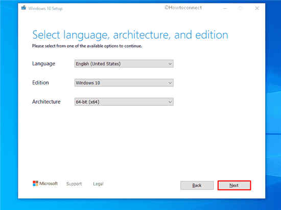This screenshot has width=281, height=210.
Task: Expand the Architecture dropdown arrow
Action: pyautogui.click(x=170, y=102)
